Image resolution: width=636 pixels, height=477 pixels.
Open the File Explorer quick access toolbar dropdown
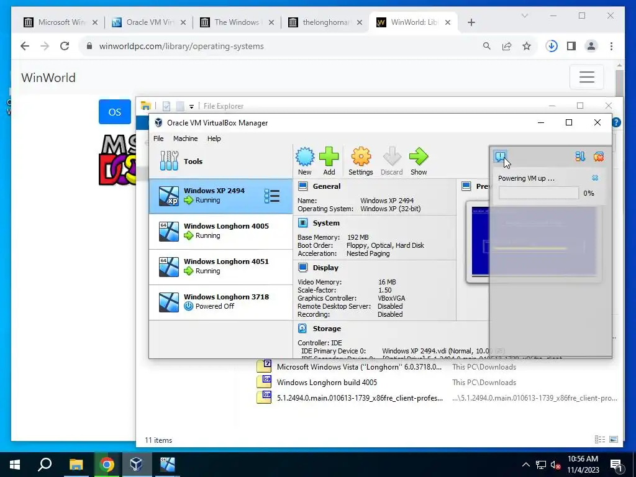[191, 106]
